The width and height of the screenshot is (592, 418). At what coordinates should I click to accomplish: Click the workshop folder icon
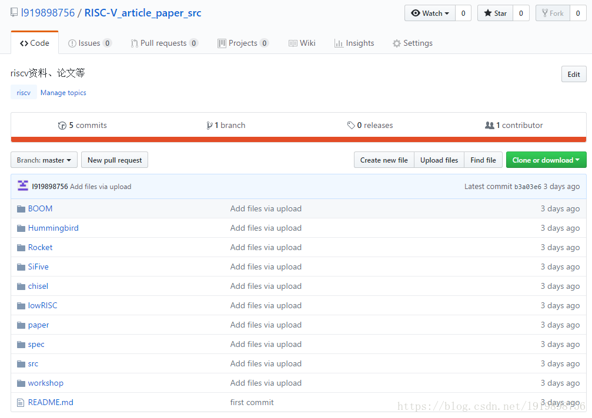(21, 383)
